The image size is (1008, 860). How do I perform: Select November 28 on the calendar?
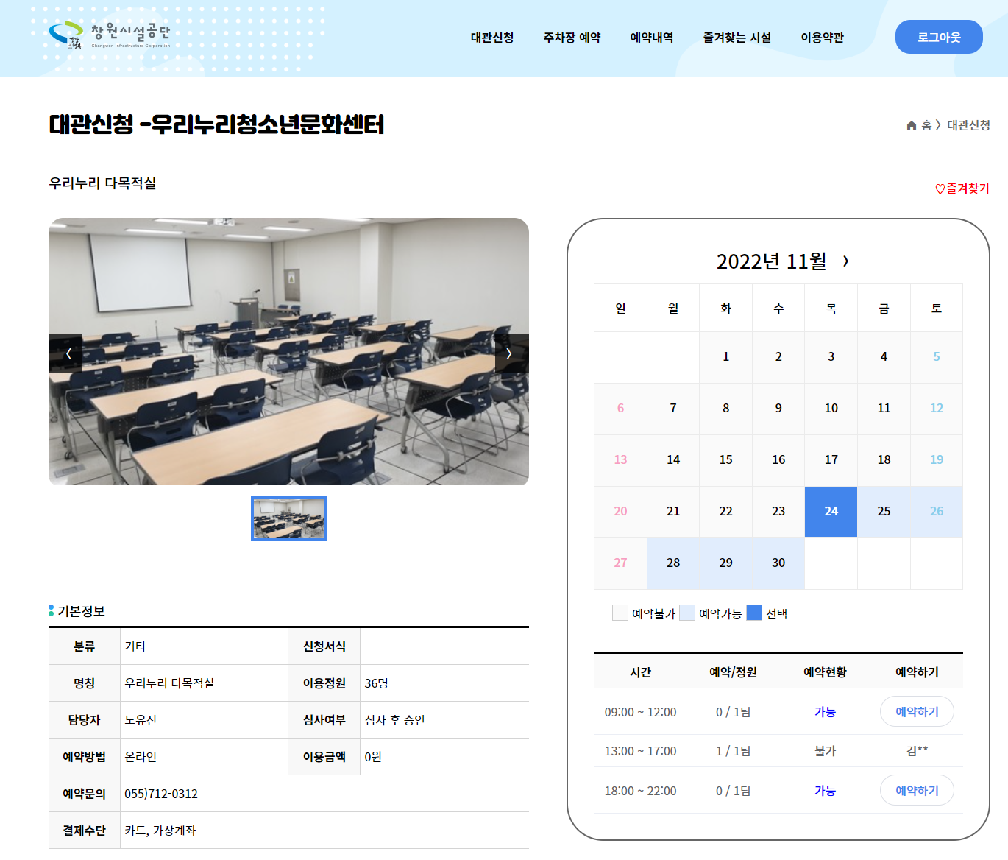(x=672, y=563)
